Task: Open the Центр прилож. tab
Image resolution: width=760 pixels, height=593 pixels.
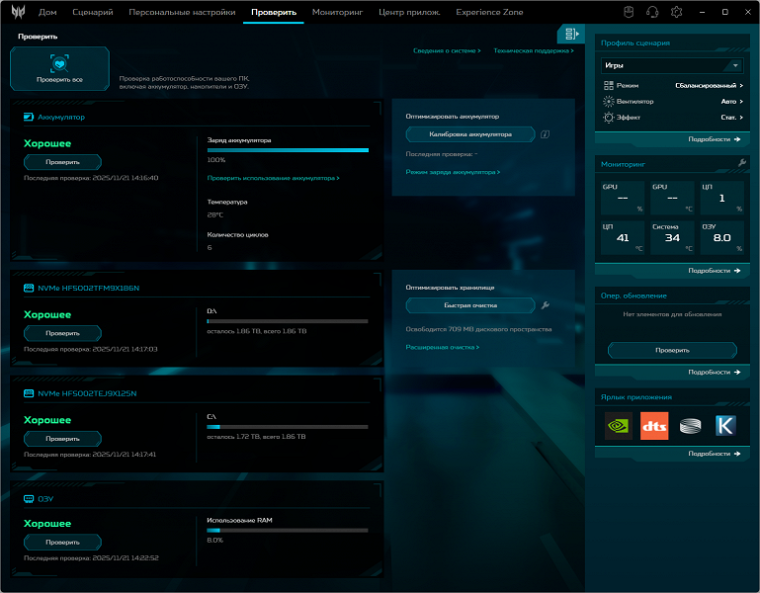Action: point(409,12)
